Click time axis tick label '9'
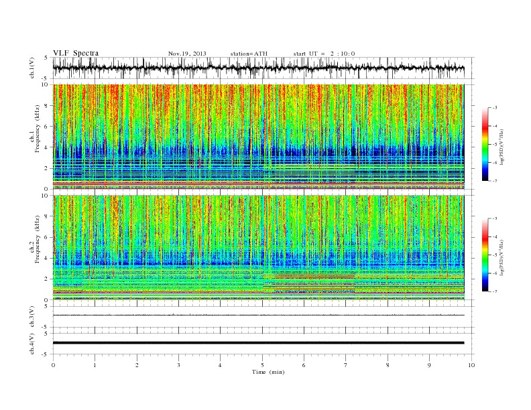The width and height of the screenshot is (531, 410). [429, 365]
